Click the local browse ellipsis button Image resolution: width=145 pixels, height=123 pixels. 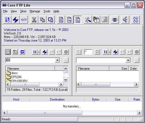pos(66,60)
